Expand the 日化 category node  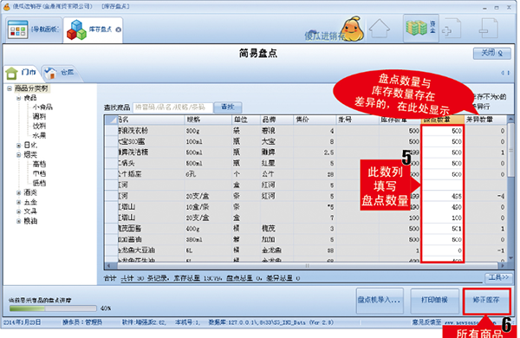19,146
